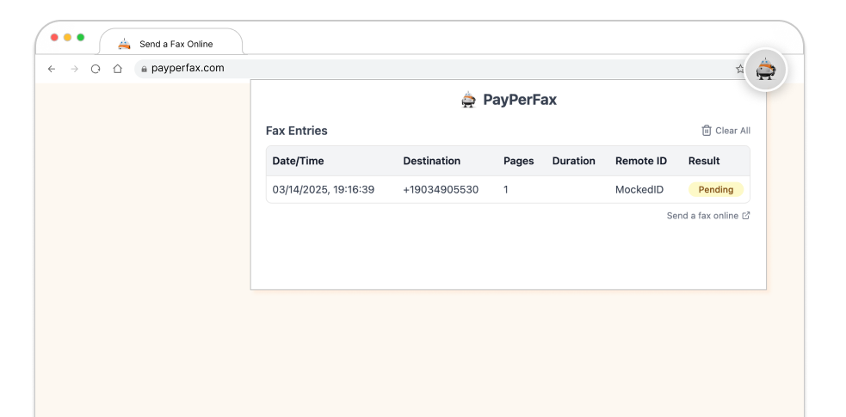Viewport: 846px width, 417px height.
Task: Go to the home page icon
Action: [x=118, y=69]
